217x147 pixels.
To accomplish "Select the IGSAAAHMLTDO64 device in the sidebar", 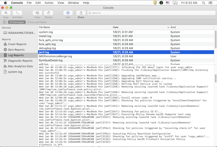I will (19, 33).
